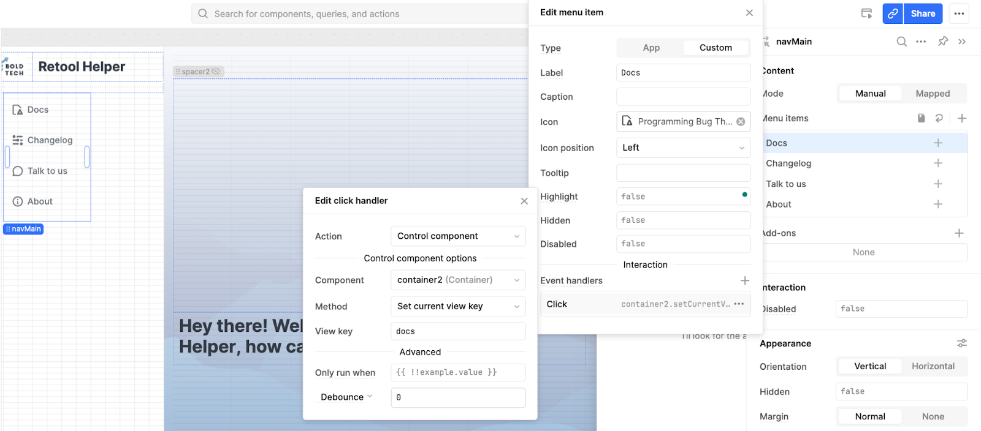981x431 pixels.
Task: Add sub-item to Talk to us item
Action: tap(938, 184)
